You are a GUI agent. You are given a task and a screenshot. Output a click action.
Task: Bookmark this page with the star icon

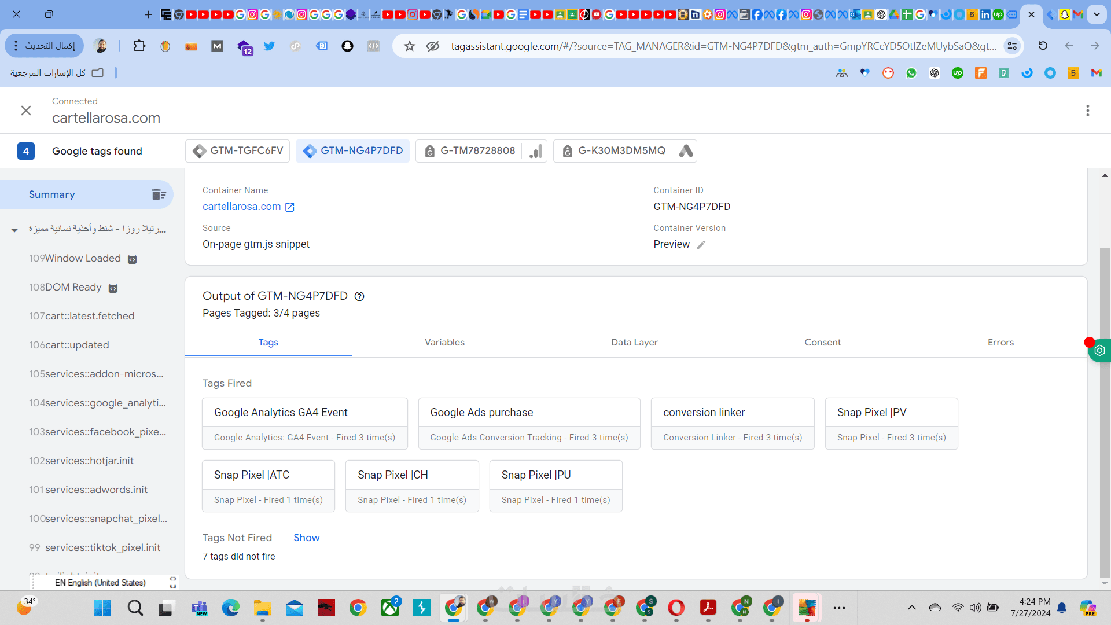tap(410, 46)
